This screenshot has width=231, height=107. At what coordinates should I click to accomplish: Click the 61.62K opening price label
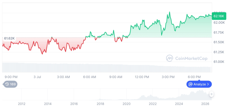[9, 38]
